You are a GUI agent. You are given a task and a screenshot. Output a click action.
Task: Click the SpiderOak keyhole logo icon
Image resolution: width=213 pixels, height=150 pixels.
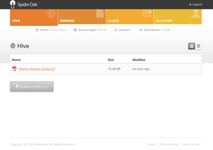click(13, 4)
